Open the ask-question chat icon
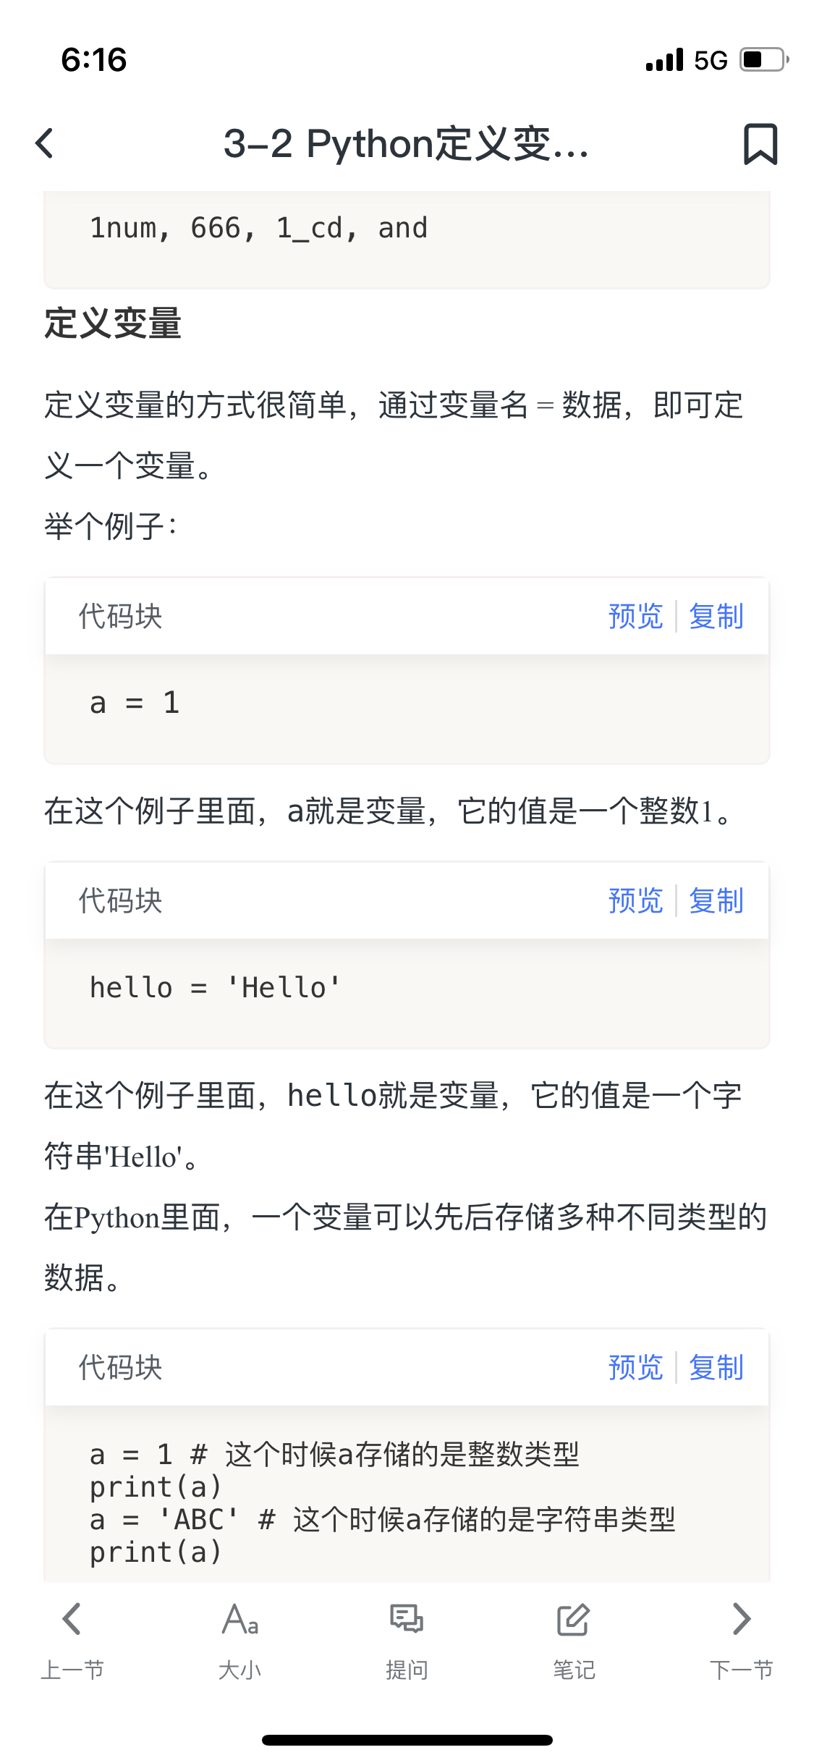This screenshot has width=814, height=1763. point(407,1619)
